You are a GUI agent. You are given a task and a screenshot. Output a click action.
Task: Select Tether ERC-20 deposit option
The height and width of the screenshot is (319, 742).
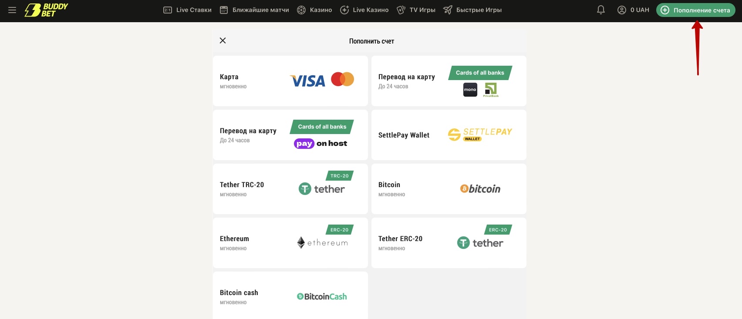tap(449, 243)
